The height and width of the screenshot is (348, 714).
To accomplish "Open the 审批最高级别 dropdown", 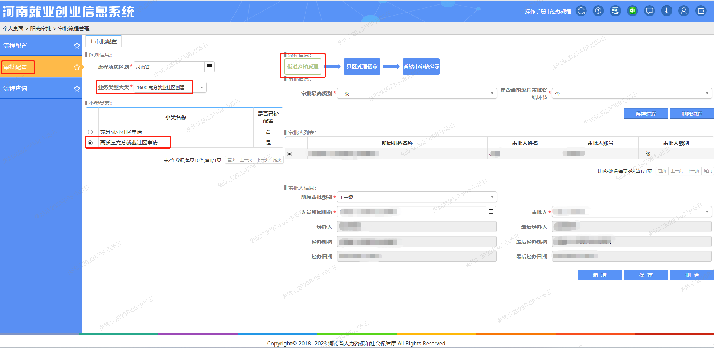I will (x=416, y=94).
